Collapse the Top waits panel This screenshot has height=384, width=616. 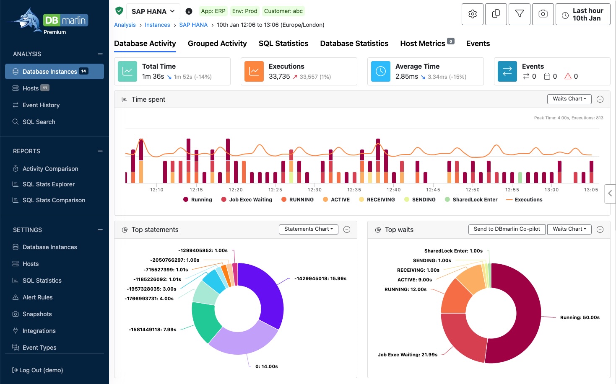(600, 229)
